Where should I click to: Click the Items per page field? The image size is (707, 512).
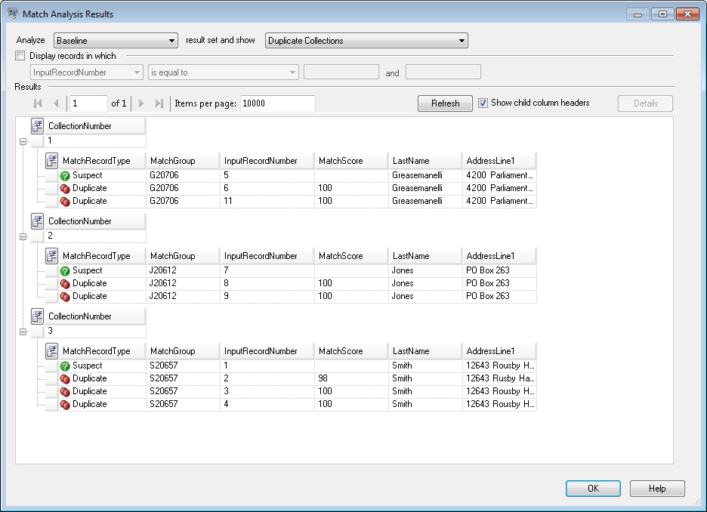pyautogui.click(x=277, y=103)
